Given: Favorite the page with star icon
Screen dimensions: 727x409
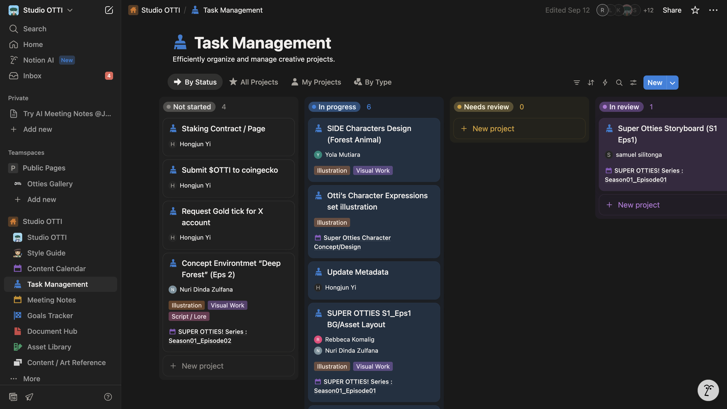Looking at the screenshot, I should point(695,10).
